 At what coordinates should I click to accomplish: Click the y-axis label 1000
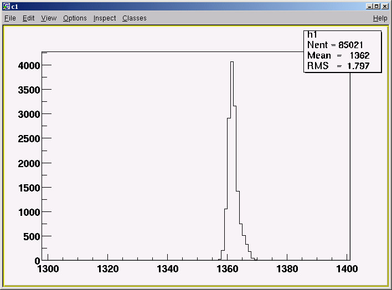pyautogui.click(x=29, y=213)
